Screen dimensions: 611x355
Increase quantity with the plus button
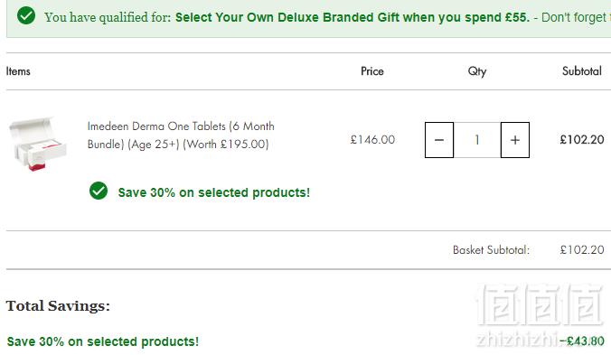tap(515, 140)
